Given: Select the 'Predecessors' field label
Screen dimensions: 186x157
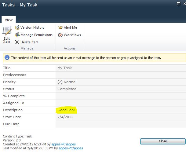Looking at the screenshot, I should point(15,75).
